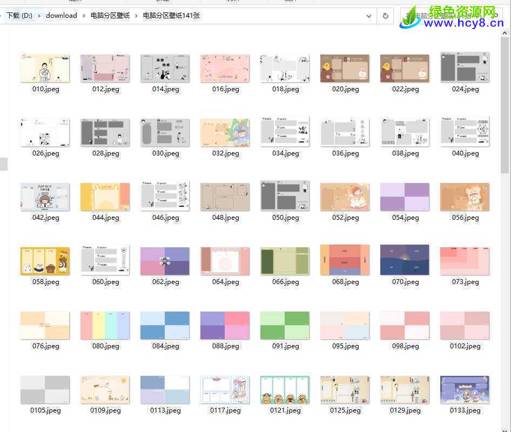Pick the 080.jpeg pastel stripes image
Image resolution: width=511 pixels, height=432 pixels.
(105, 325)
